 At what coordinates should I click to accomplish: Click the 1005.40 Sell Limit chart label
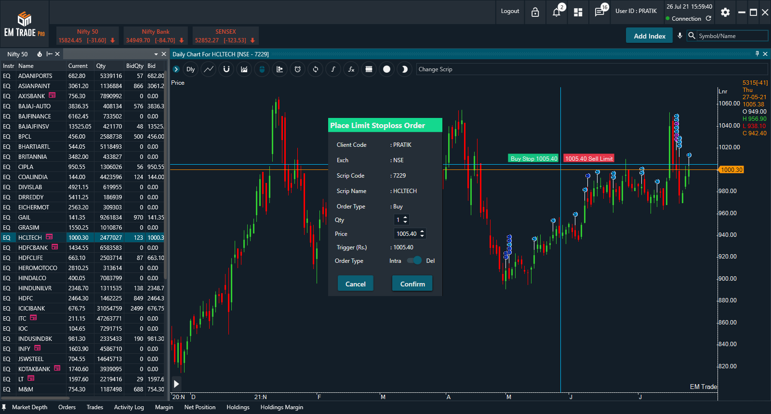click(x=589, y=158)
